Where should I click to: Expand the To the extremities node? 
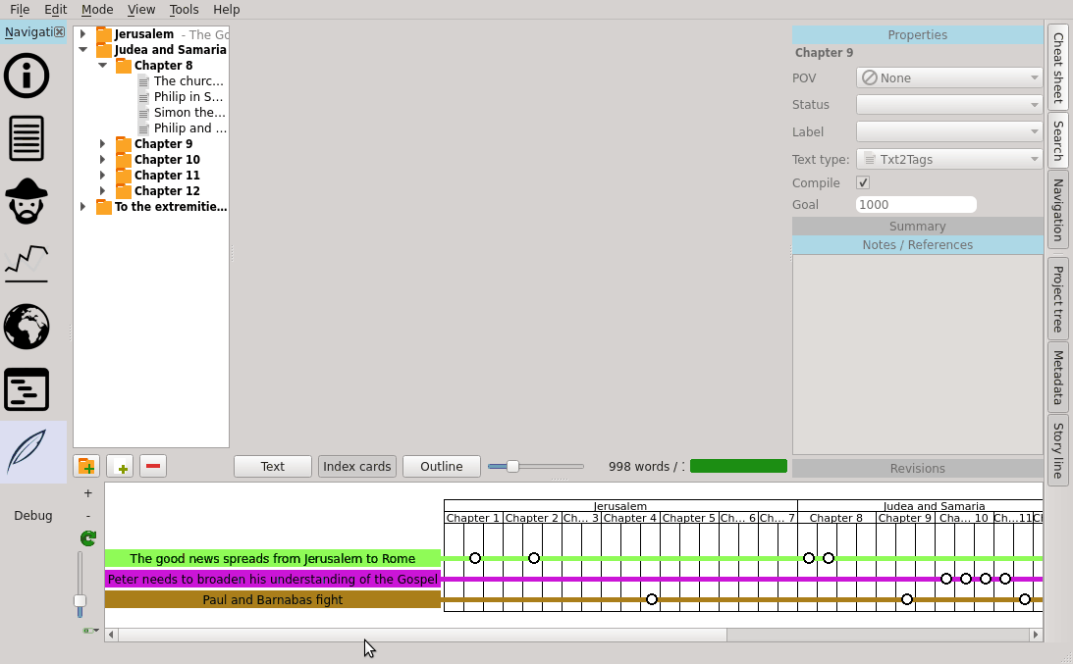[82, 207]
